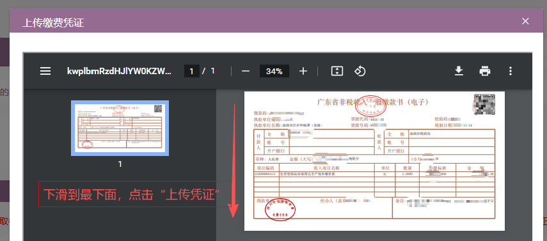This screenshot has height=241, width=547.
Task: Print the PDF document
Action: [484, 72]
